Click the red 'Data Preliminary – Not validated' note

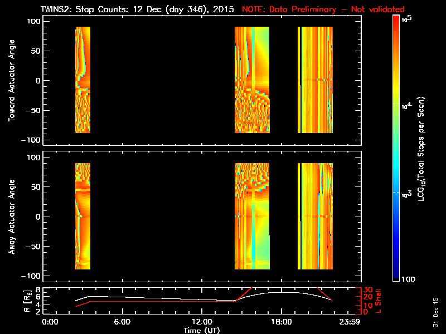(323, 9)
